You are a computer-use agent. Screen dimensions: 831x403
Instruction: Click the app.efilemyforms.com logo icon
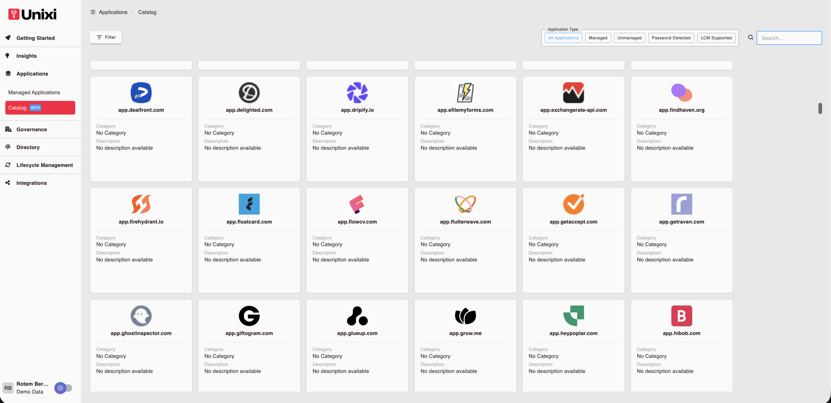(x=465, y=93)
